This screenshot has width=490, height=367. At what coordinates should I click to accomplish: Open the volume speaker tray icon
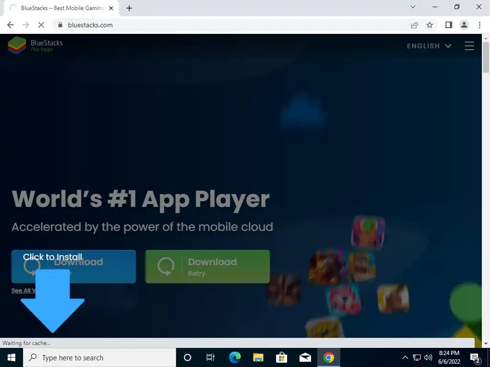pos(428,357)
